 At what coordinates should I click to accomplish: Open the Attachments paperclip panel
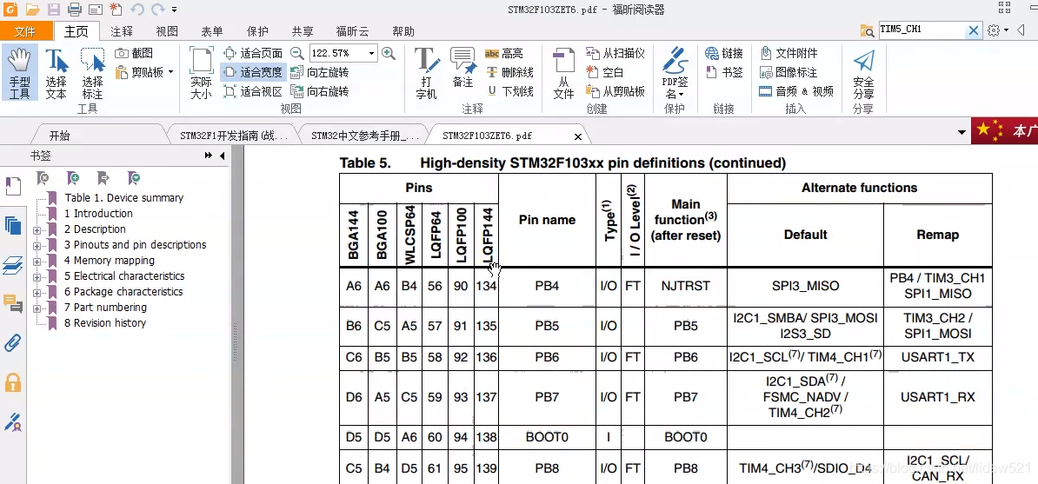(12, 343)
